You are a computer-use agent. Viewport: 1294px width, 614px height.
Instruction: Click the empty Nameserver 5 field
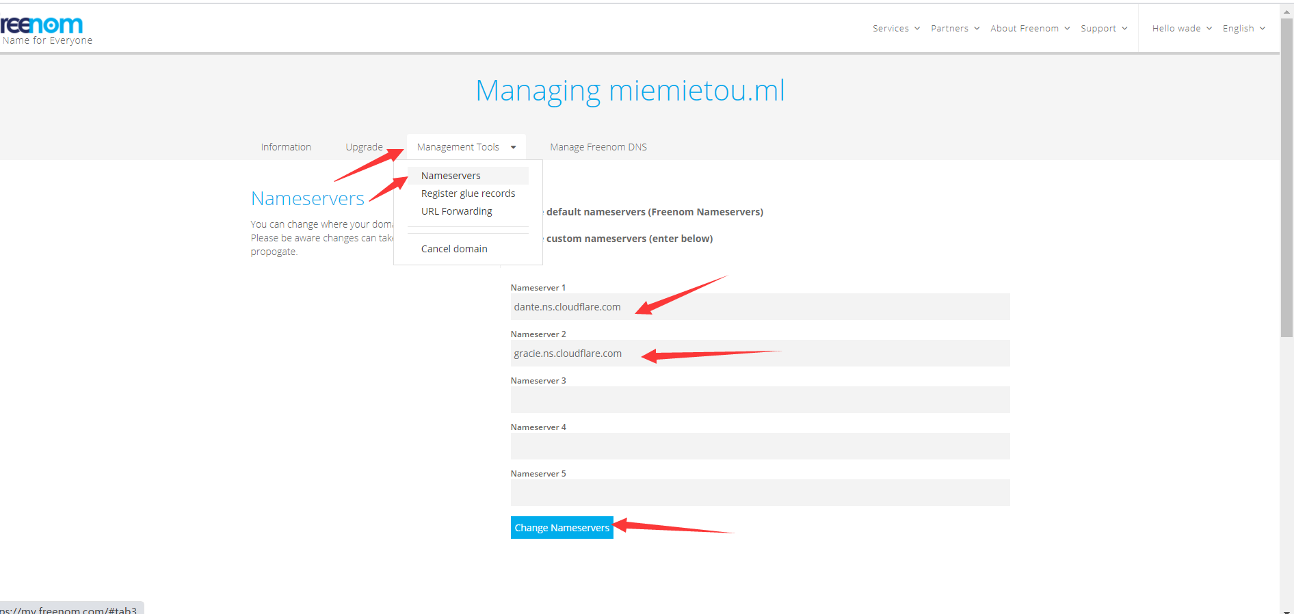[x=760, y=492]
